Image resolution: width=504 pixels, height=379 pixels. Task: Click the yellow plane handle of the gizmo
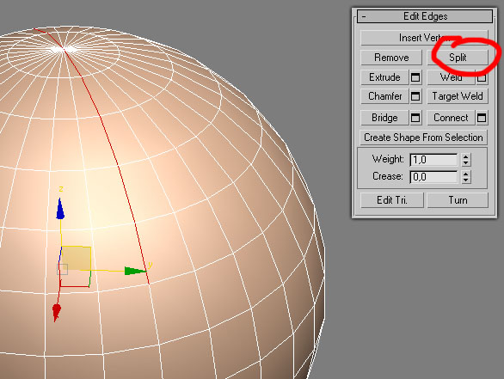click(76, 258)
